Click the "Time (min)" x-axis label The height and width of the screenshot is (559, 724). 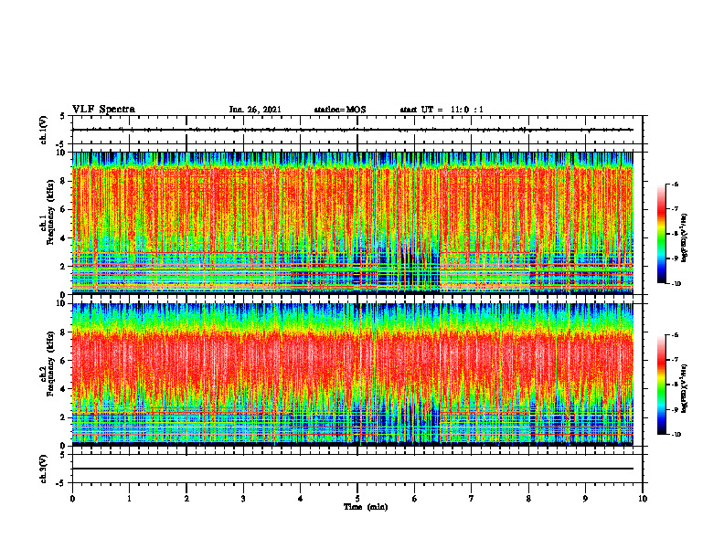[x=366, y=507]
